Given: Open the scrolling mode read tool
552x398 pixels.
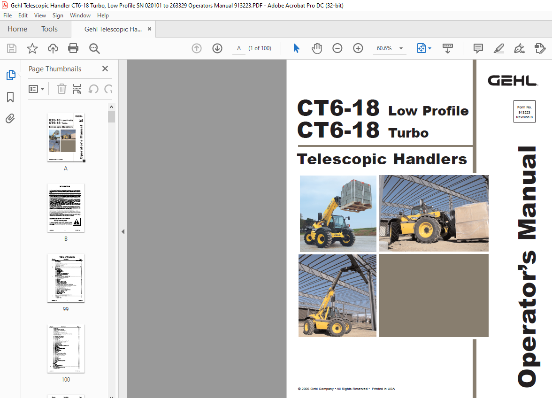Looking at the screenshot, I should (447, 48).
